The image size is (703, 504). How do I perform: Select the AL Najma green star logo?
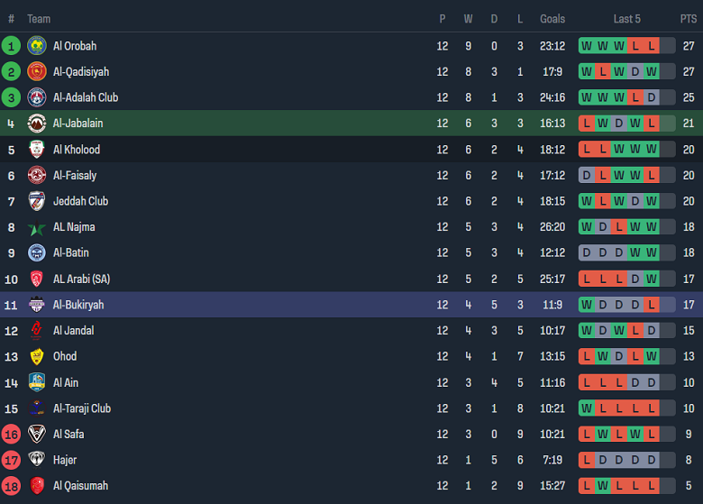click(37, 227)
